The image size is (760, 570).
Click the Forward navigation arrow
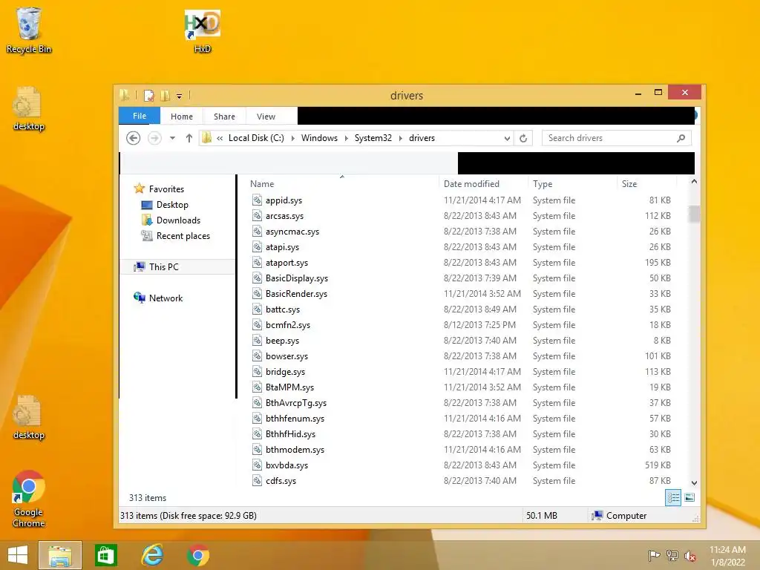(154, 138)
